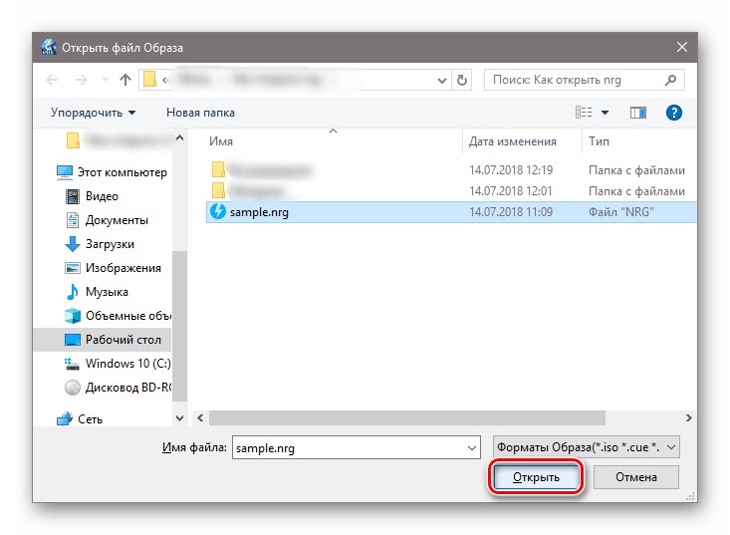Click the Изображения picture icon
730x535 pixels.
72,268
